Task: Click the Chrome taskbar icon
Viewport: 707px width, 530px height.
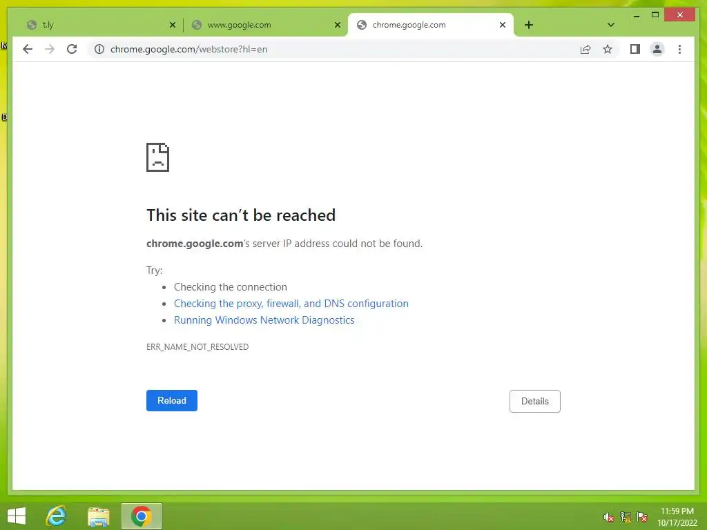Action: pos(141,516)
